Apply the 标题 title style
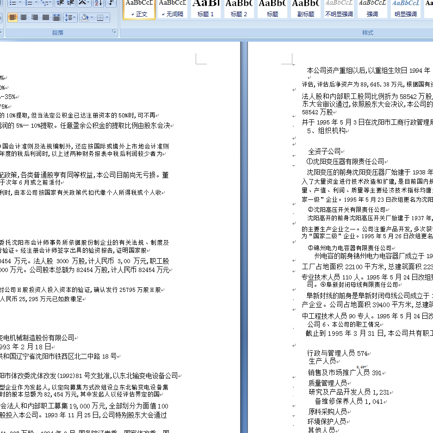 coord(272,9)
